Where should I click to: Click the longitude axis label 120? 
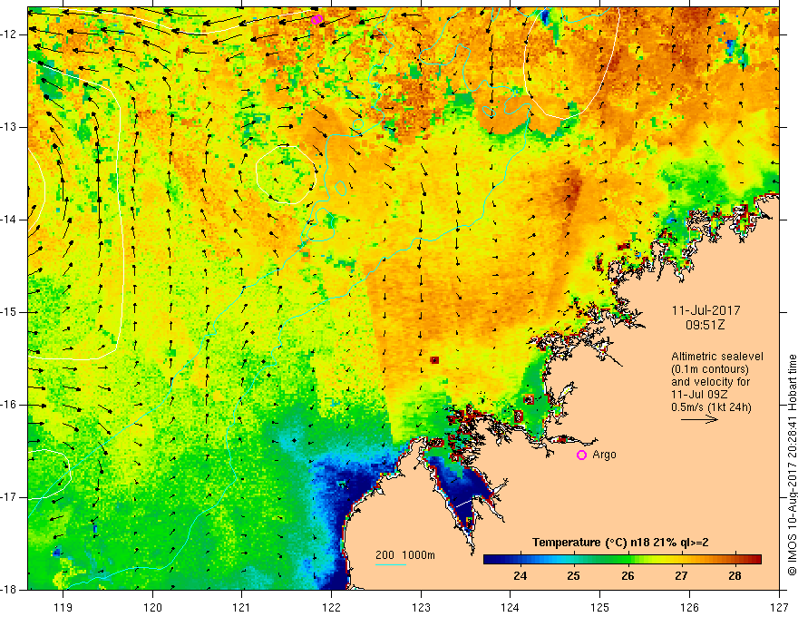click(152, 607)
